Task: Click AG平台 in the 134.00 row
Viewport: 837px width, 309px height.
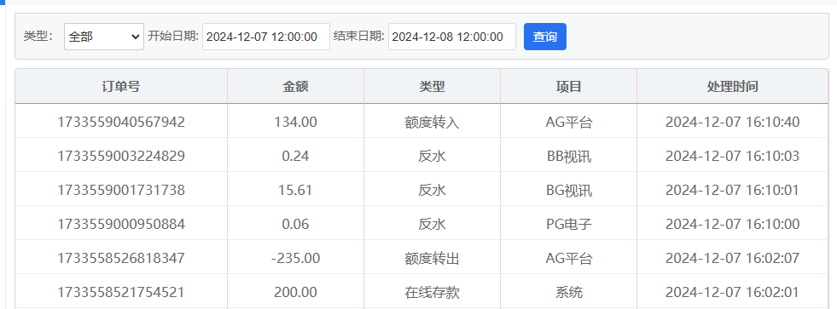Action: tap(569, 122)
